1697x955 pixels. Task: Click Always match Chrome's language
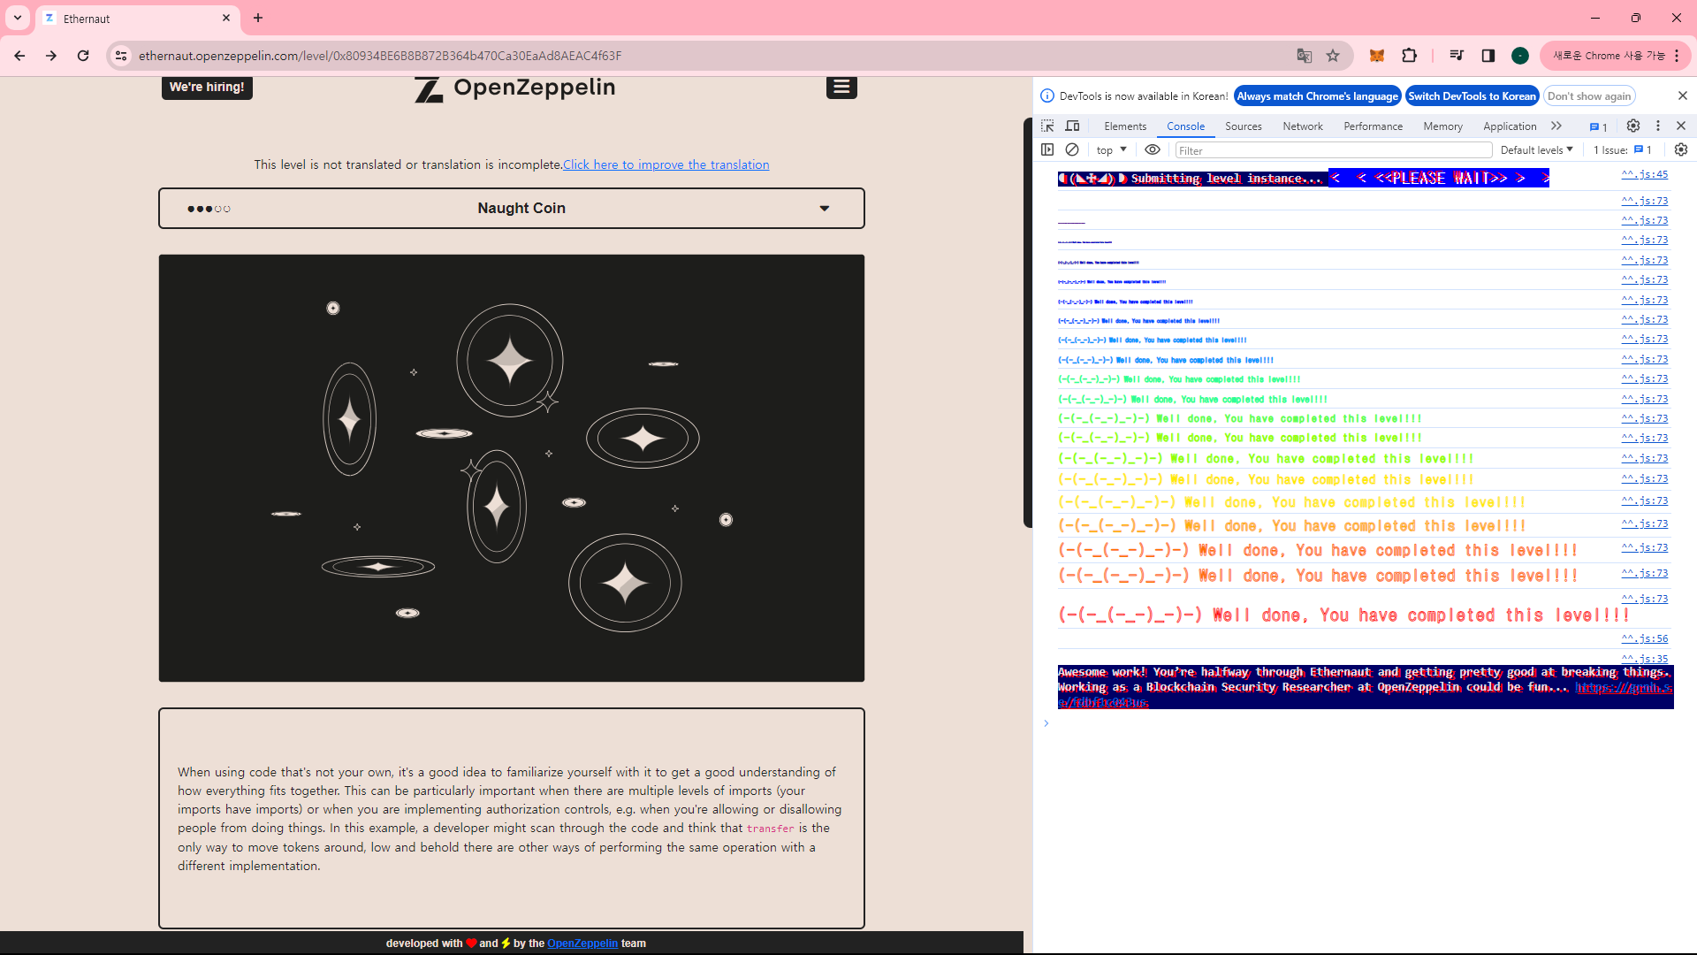pos(1317,96)
